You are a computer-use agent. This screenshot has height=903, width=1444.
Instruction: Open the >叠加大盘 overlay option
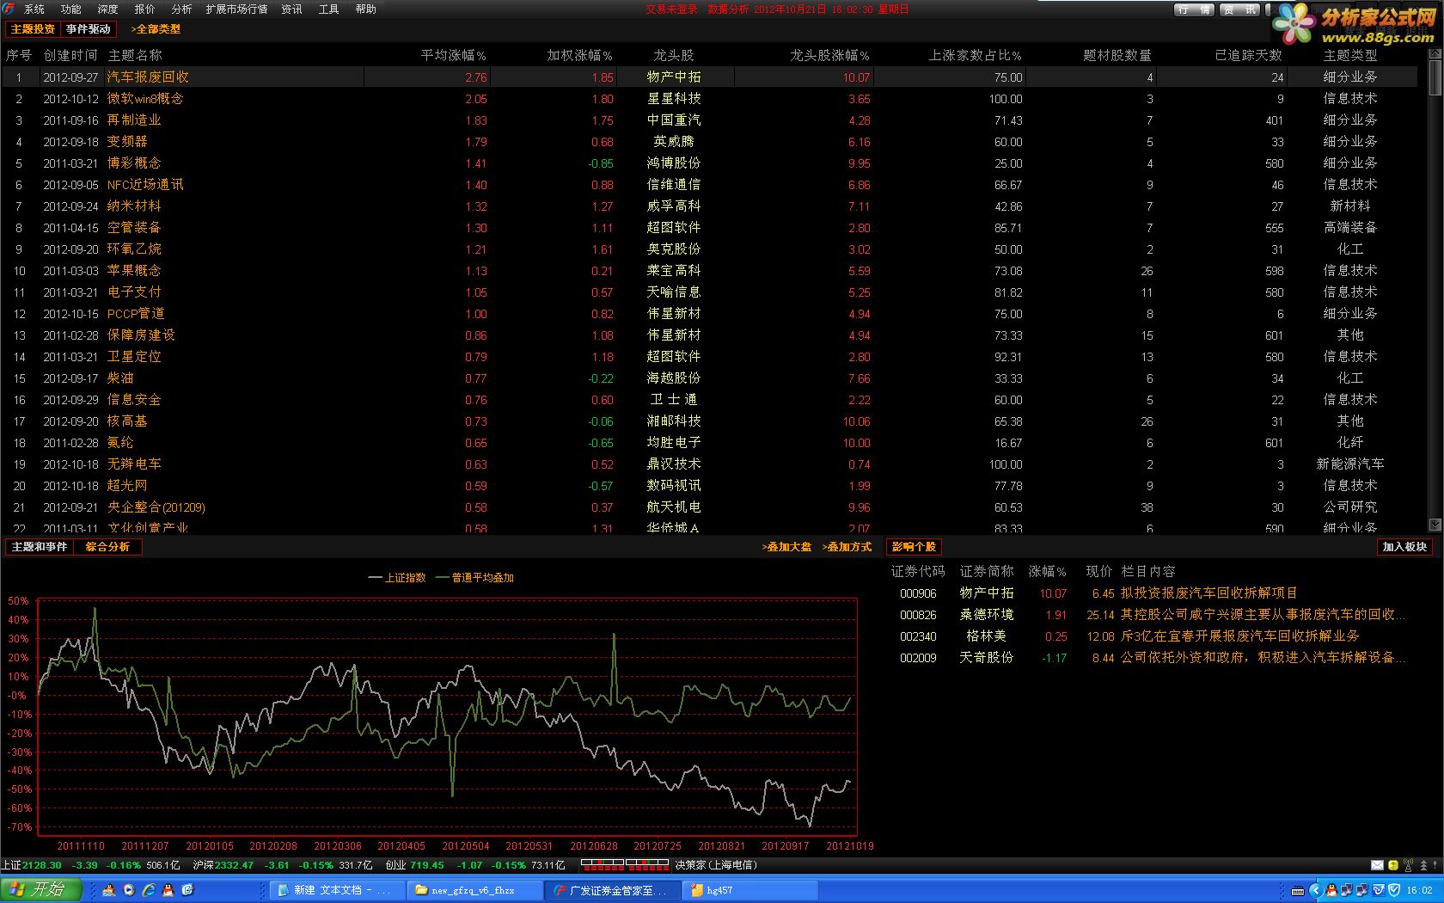[786, 547]
